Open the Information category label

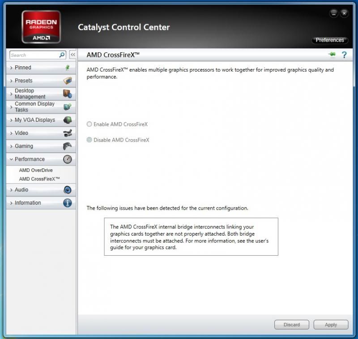tap(28, 203)
